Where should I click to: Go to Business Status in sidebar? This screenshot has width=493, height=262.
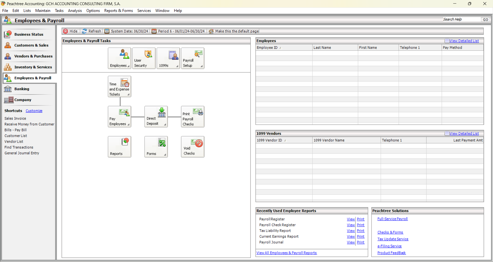(29, 34)
